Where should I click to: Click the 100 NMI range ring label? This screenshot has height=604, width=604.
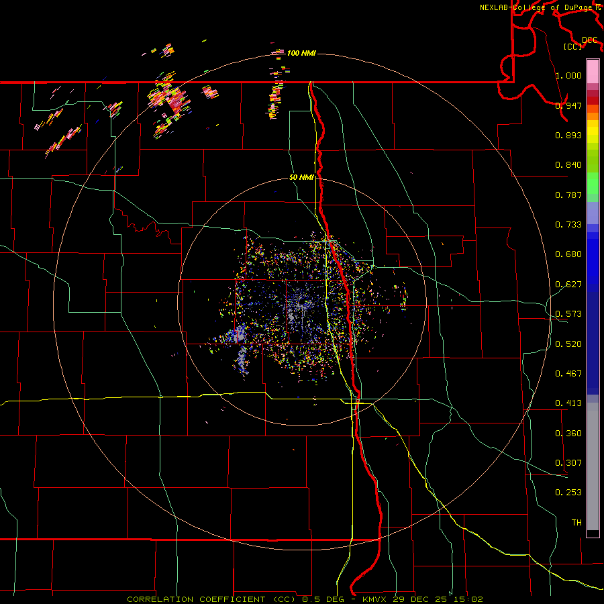click(x=301, y=53)
